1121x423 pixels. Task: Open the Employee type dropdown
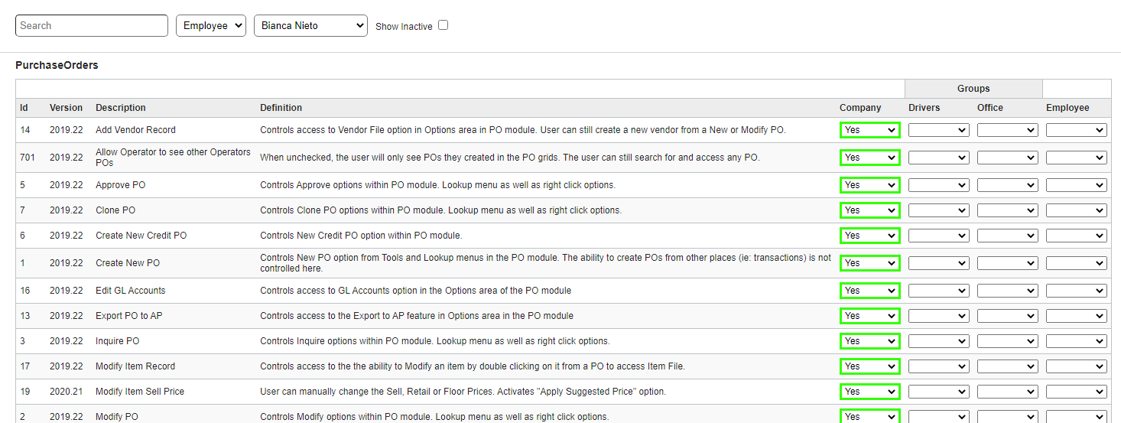click(210, 25)
